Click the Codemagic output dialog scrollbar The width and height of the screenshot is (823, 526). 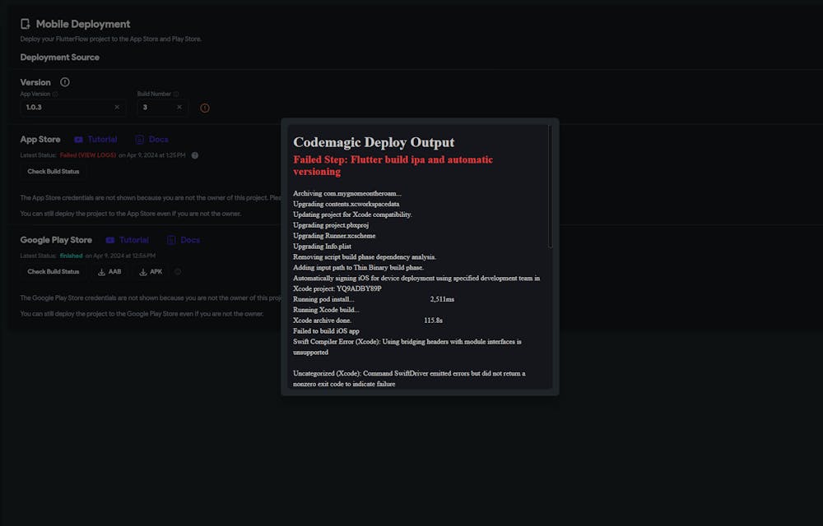tap(550, 187)
